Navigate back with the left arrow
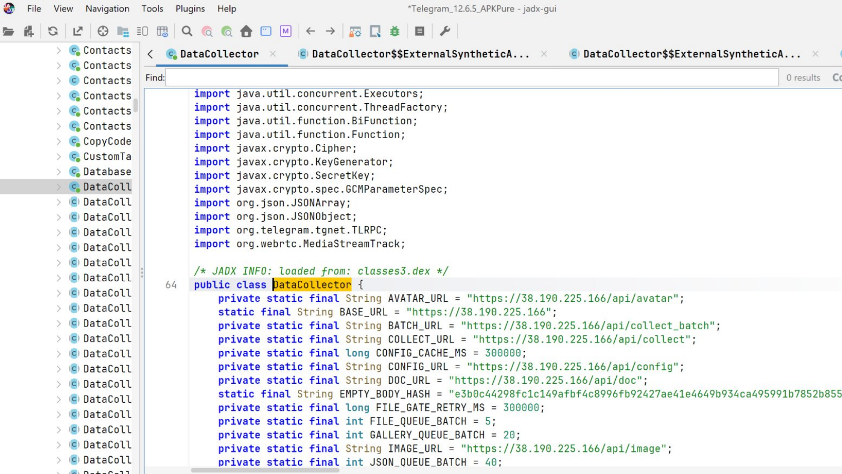842x474 pixels. click(310, 31)
